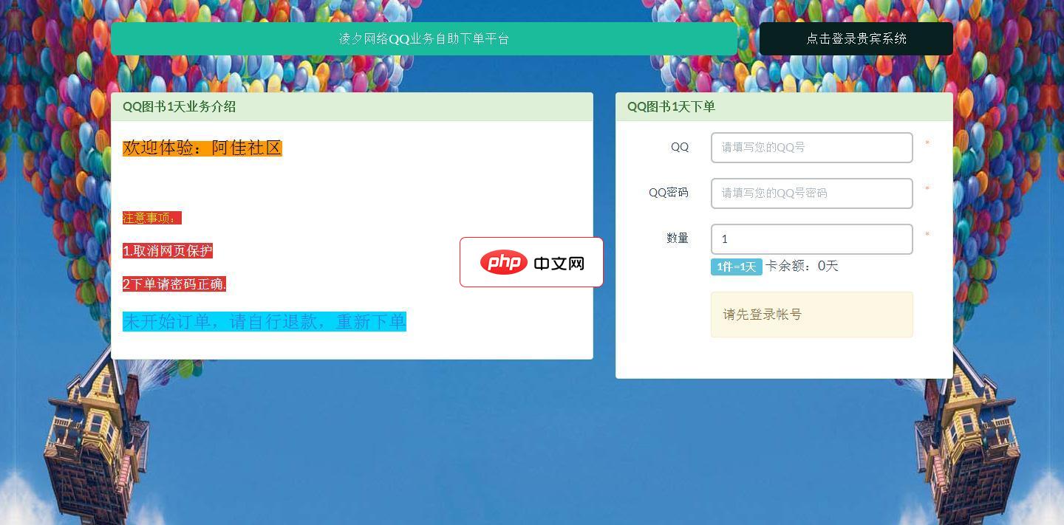Select the QQ number input field
Image resolution: width=1064 pixels, height=525 pixels.
tap(811, 148)
